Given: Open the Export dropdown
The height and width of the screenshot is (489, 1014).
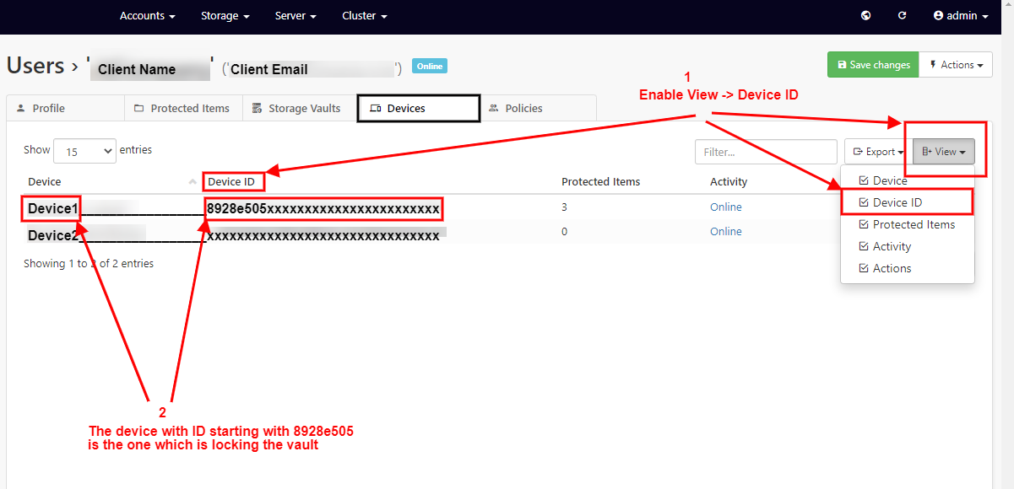Looking at the screenshot, I should pos(878,152).
